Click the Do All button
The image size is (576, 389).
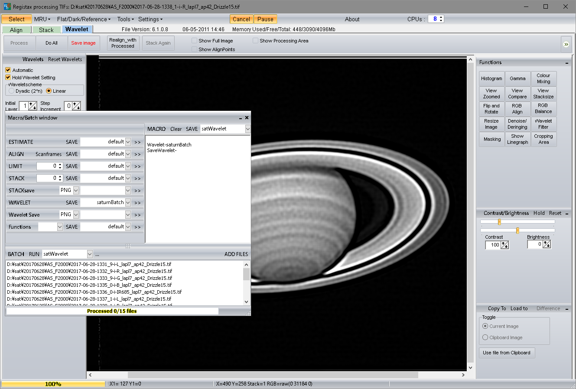point(52,43)
